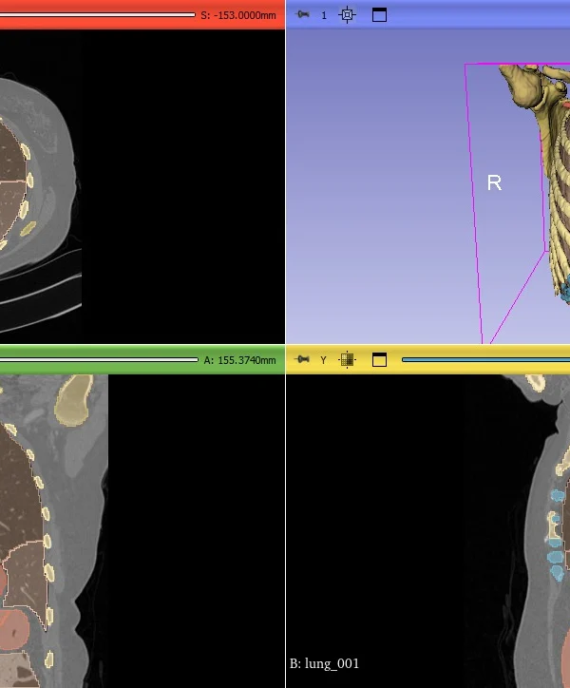Image resolution: width=570 pixels, height=688 pixels.
Task: Click the R orientation label in the 3D view
Action: [x=495, y=182]
